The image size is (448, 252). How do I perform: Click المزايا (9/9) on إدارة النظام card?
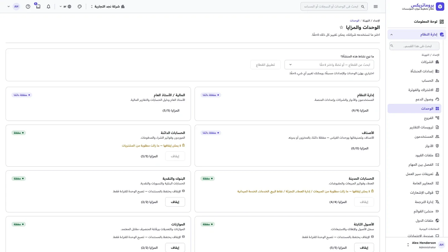point(360,111)
